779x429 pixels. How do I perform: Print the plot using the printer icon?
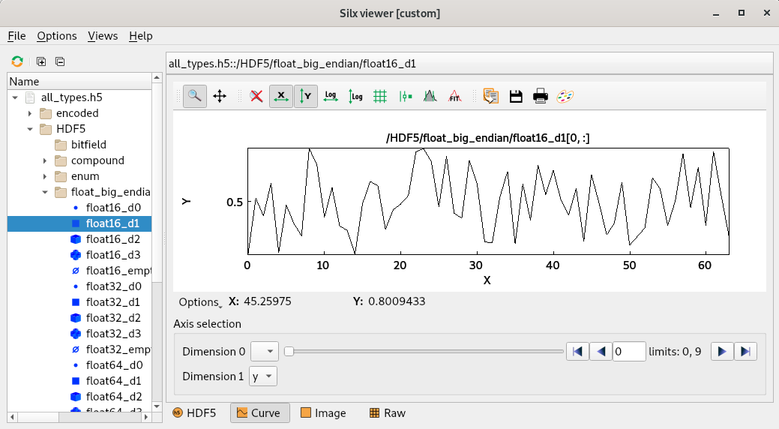(540, 96)
